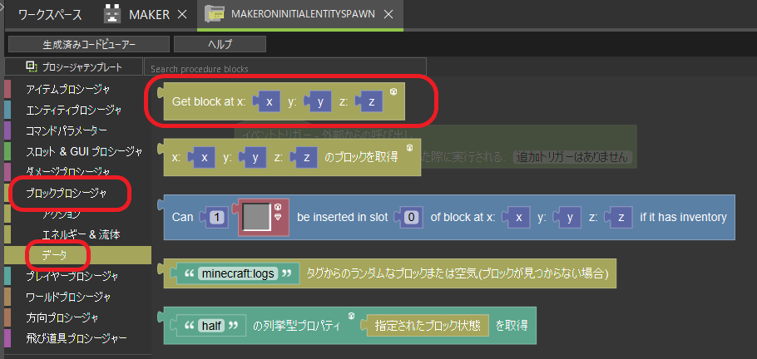Switch to the ワークスペース tab

[x=52, y=15]
